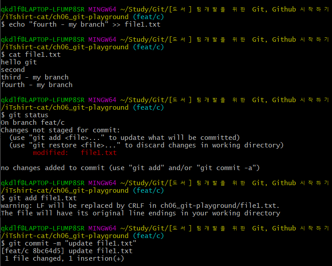Click the echo "fourth - my branch" command line

click(x=81, y=24)
